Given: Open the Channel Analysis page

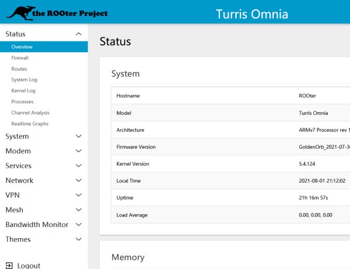Looking at the screenshot, I should pos(30,113).
